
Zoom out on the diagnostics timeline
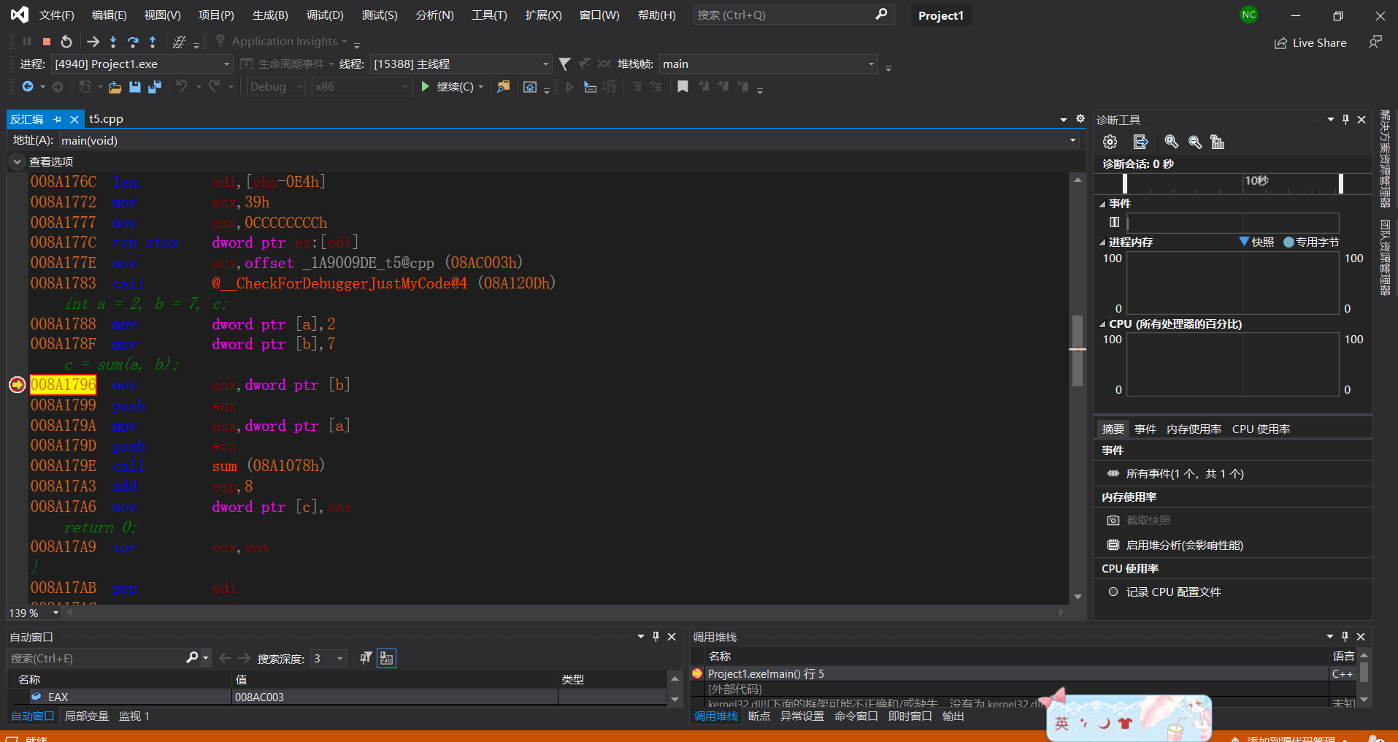pos(1195,142)
